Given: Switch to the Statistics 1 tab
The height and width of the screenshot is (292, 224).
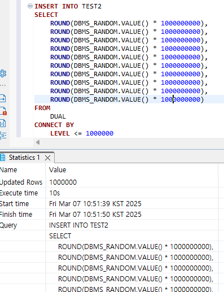Looking at the screenshot, I should coord(24,158).
